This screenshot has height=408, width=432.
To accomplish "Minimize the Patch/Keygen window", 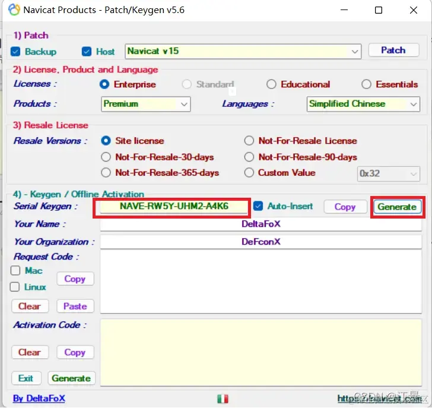I will (344, 10).
